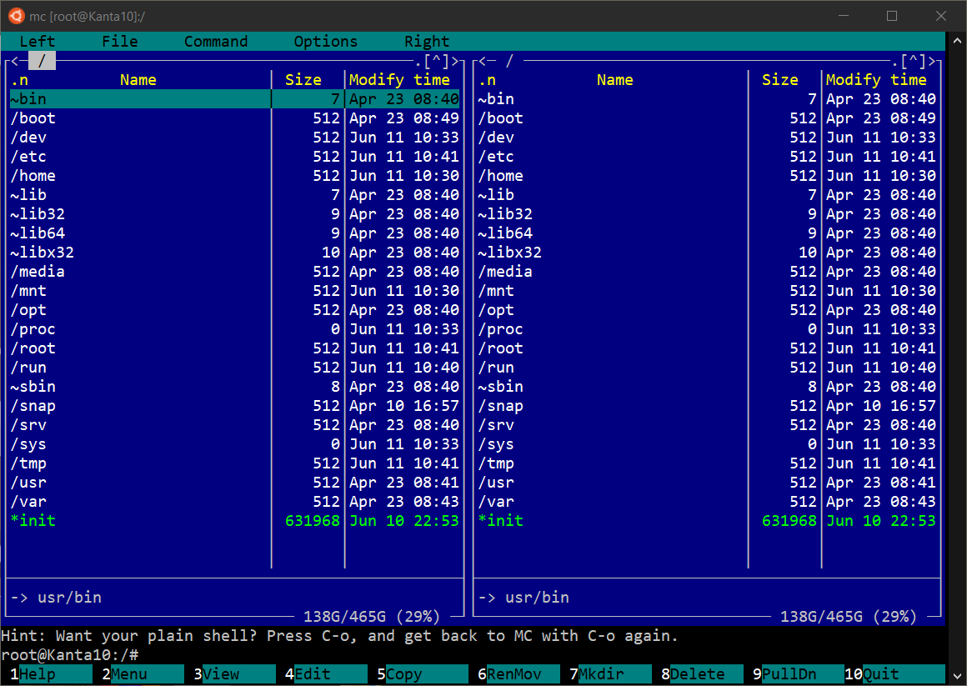
Task: Sort left panel by Size column header
Action: point(303,80)
